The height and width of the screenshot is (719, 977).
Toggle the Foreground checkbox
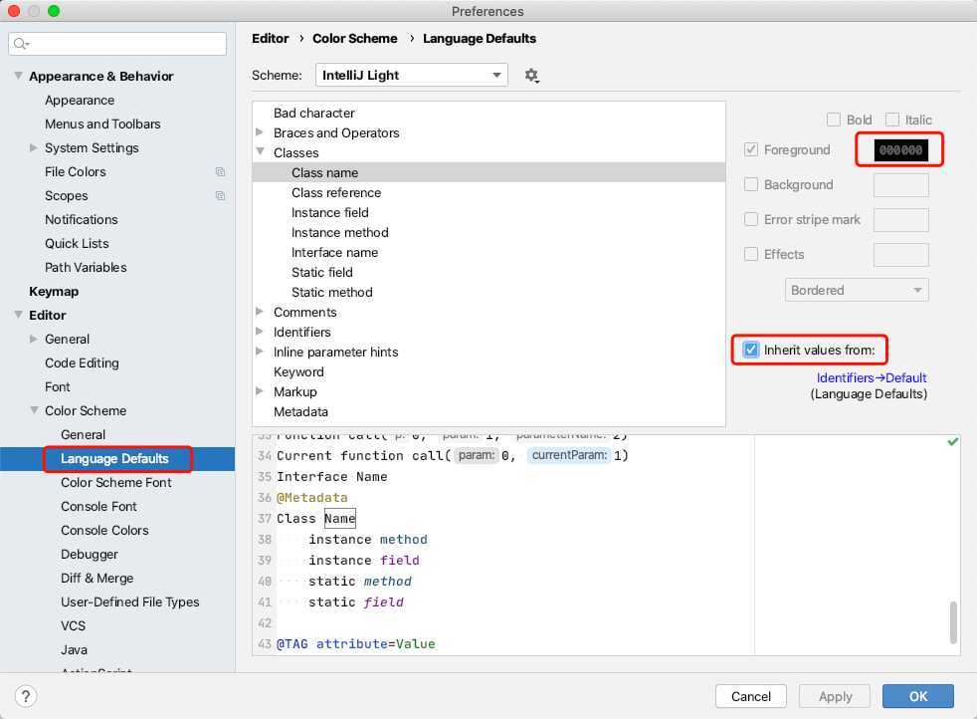pyautogui.click(x=751, y=149)
